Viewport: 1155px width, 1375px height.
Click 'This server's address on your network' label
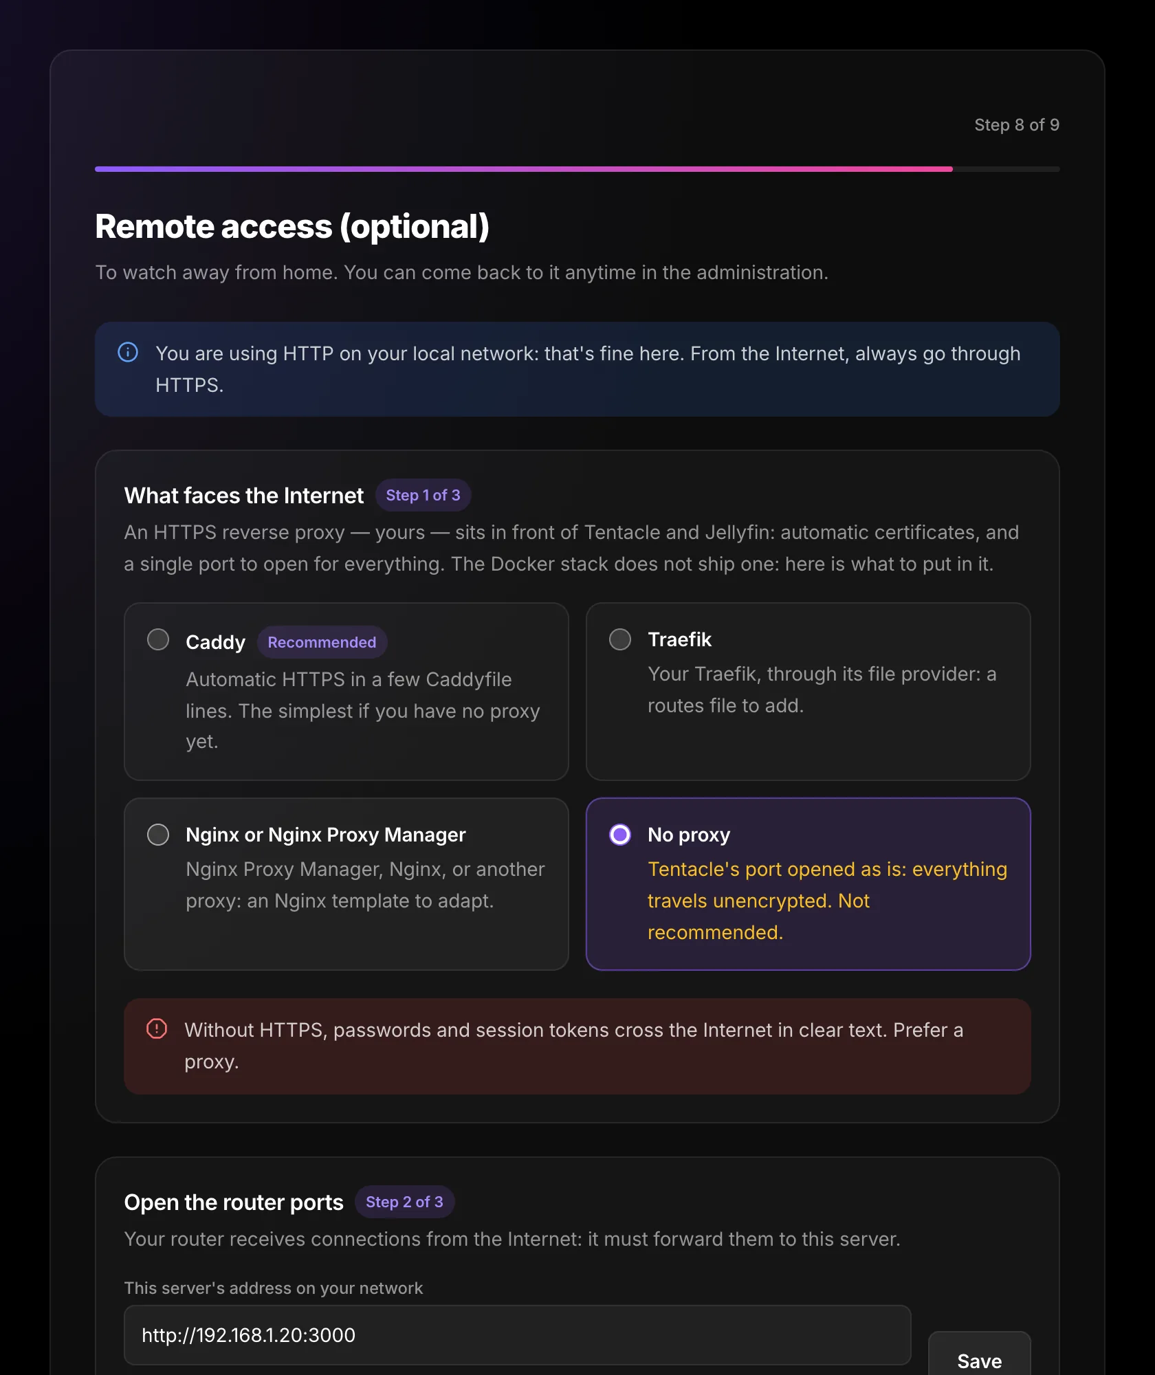pos(274,1288)
